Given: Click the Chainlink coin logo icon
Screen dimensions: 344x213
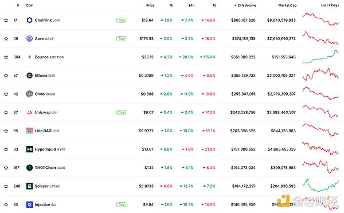Looking at the screenshot, I should tap(29, 20).
